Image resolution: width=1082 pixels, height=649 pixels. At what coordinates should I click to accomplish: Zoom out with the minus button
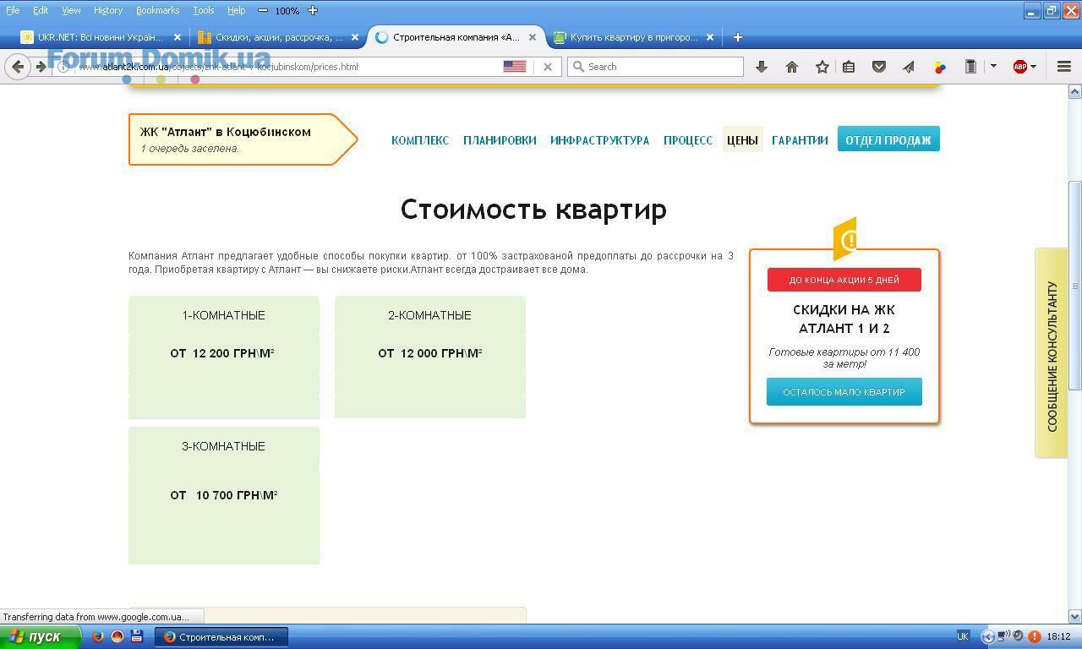(x=263, y=10)
